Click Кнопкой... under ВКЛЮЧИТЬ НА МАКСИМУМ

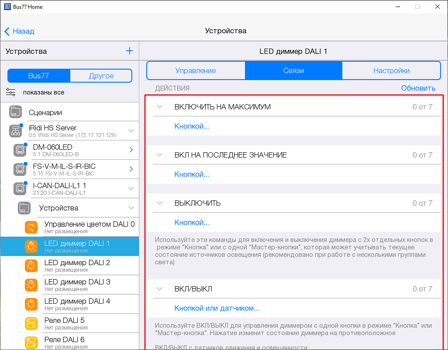(x=192, y=126)
